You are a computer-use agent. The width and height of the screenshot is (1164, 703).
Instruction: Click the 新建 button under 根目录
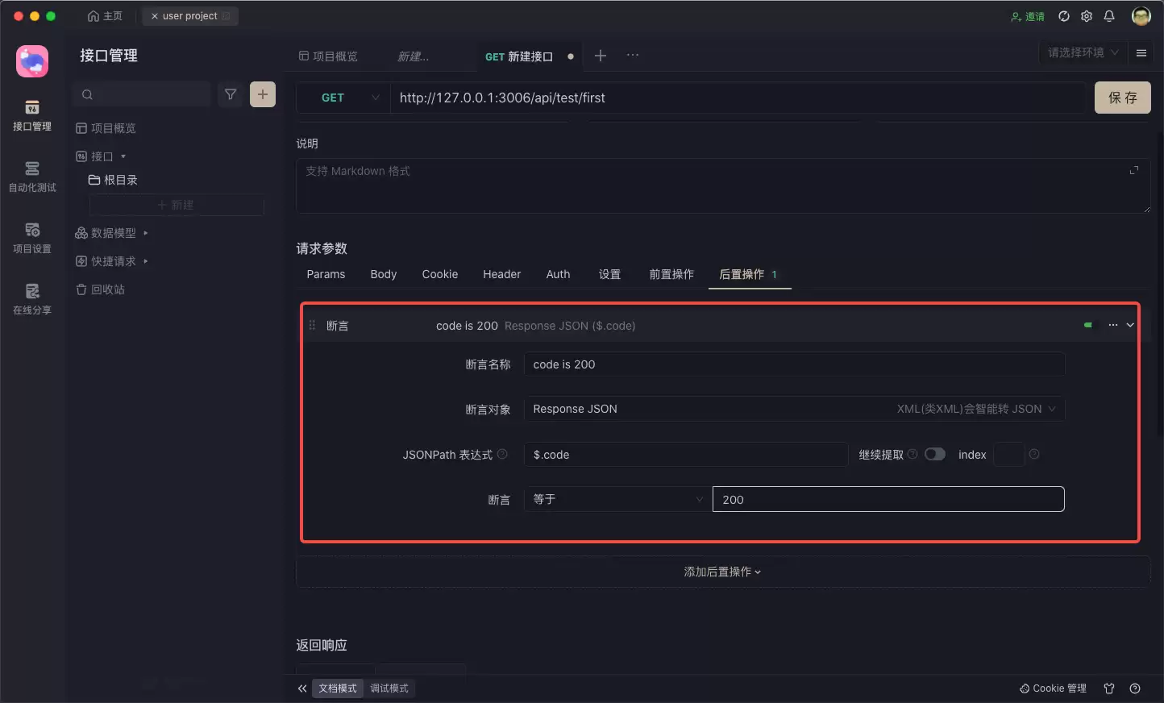click(176, 205)
